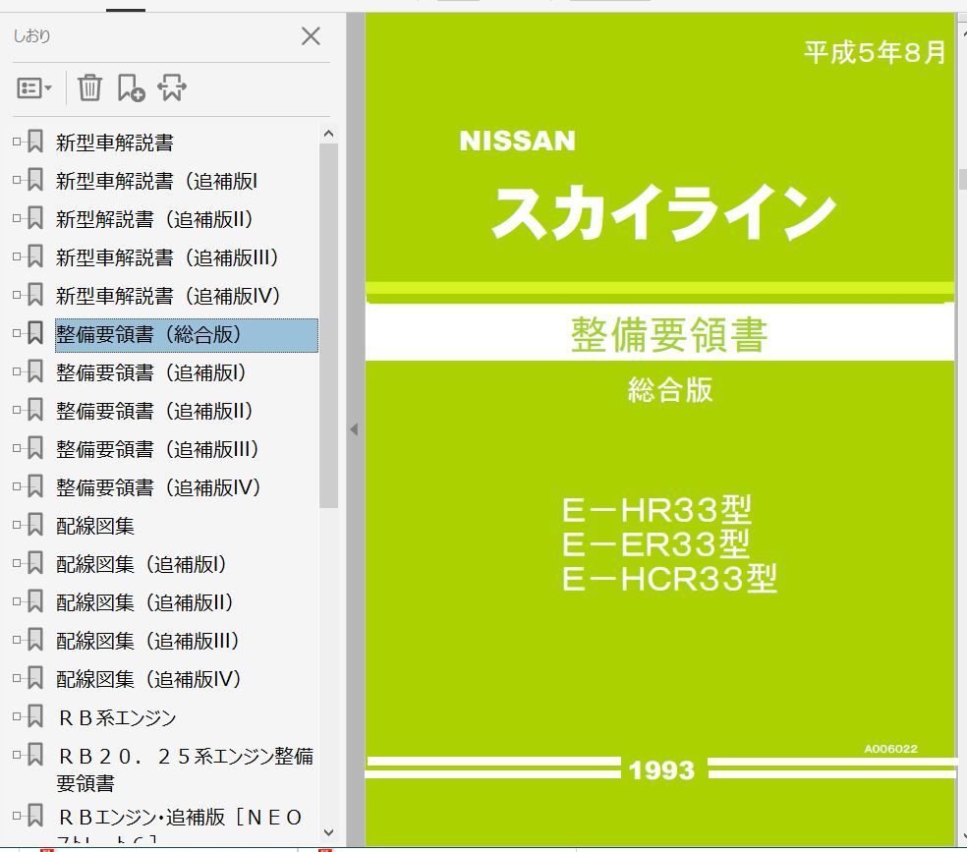Expand the ＲＢ２０．２５系エンジン整備要領書 node

tap(18, 755)
